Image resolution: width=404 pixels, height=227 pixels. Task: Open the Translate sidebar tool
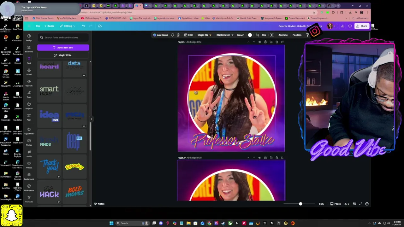(x=29, y=199)
